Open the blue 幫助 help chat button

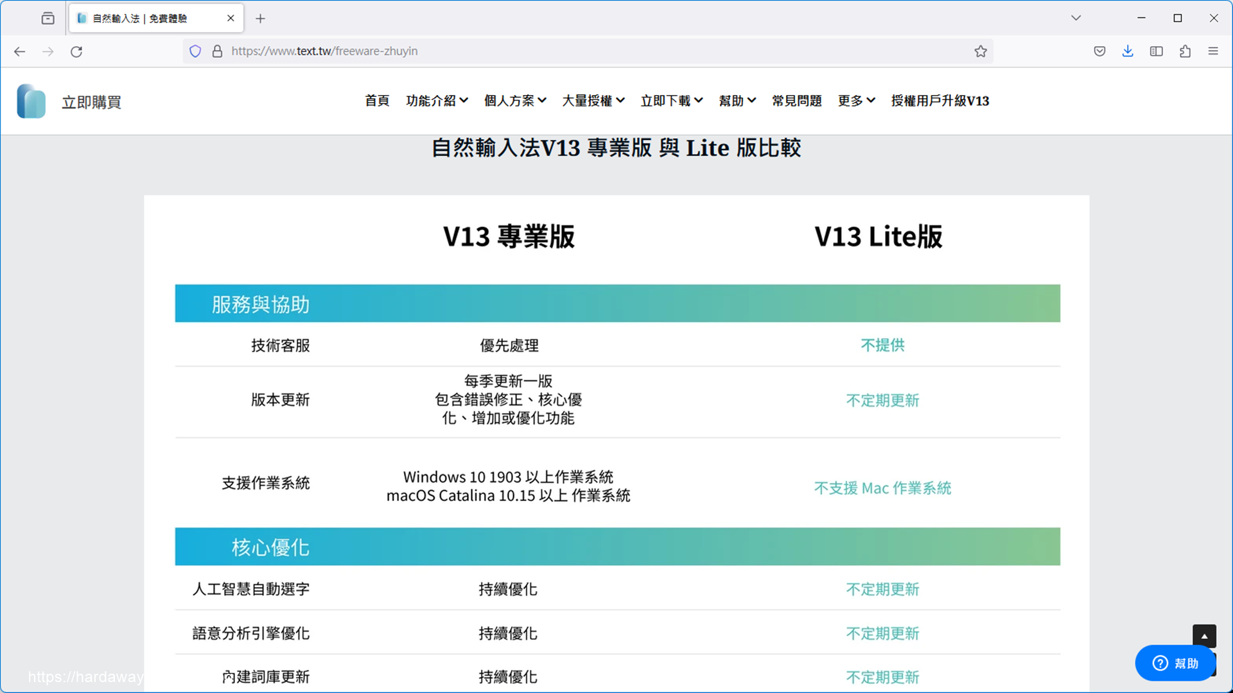(x=1175, y=663)
